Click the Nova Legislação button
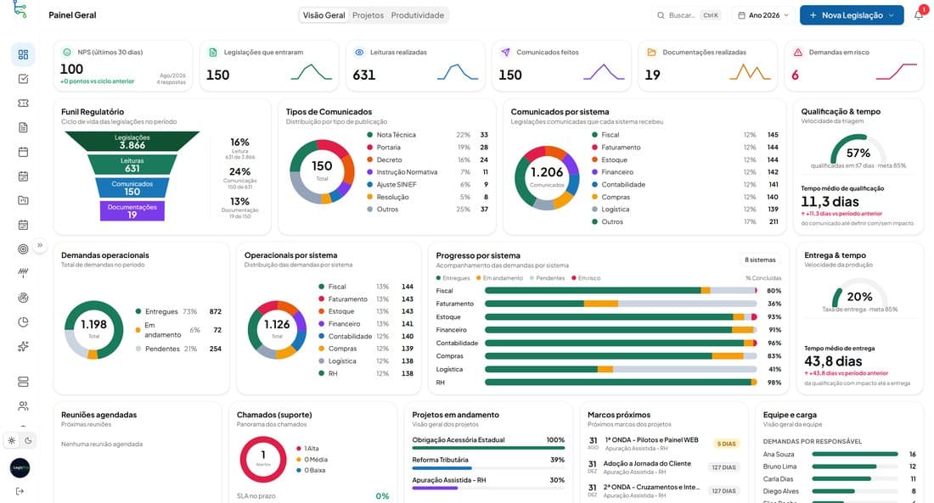 point(851,15)
